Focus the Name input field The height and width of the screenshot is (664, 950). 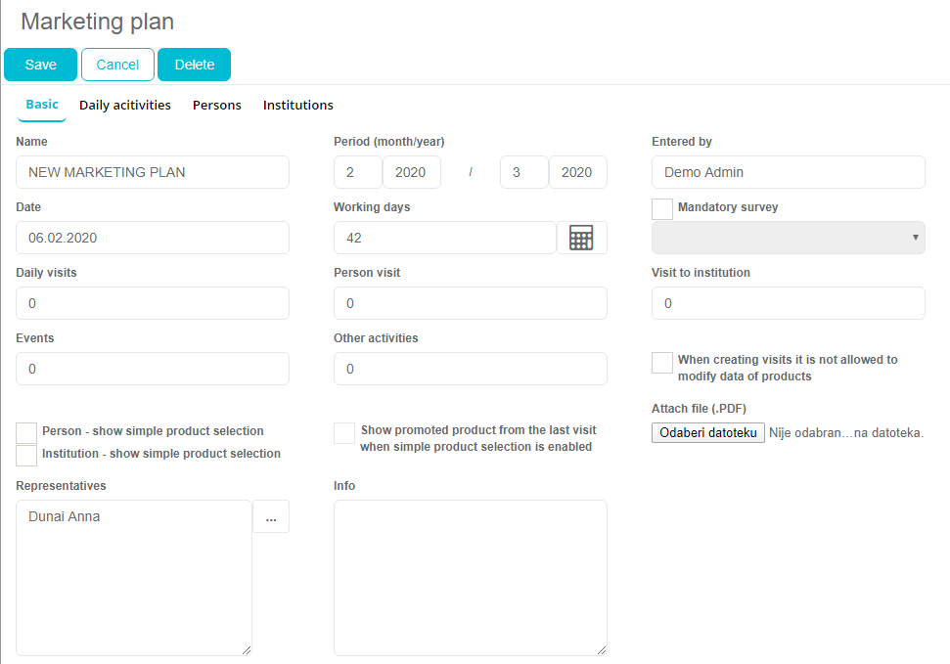coord(153,172)
